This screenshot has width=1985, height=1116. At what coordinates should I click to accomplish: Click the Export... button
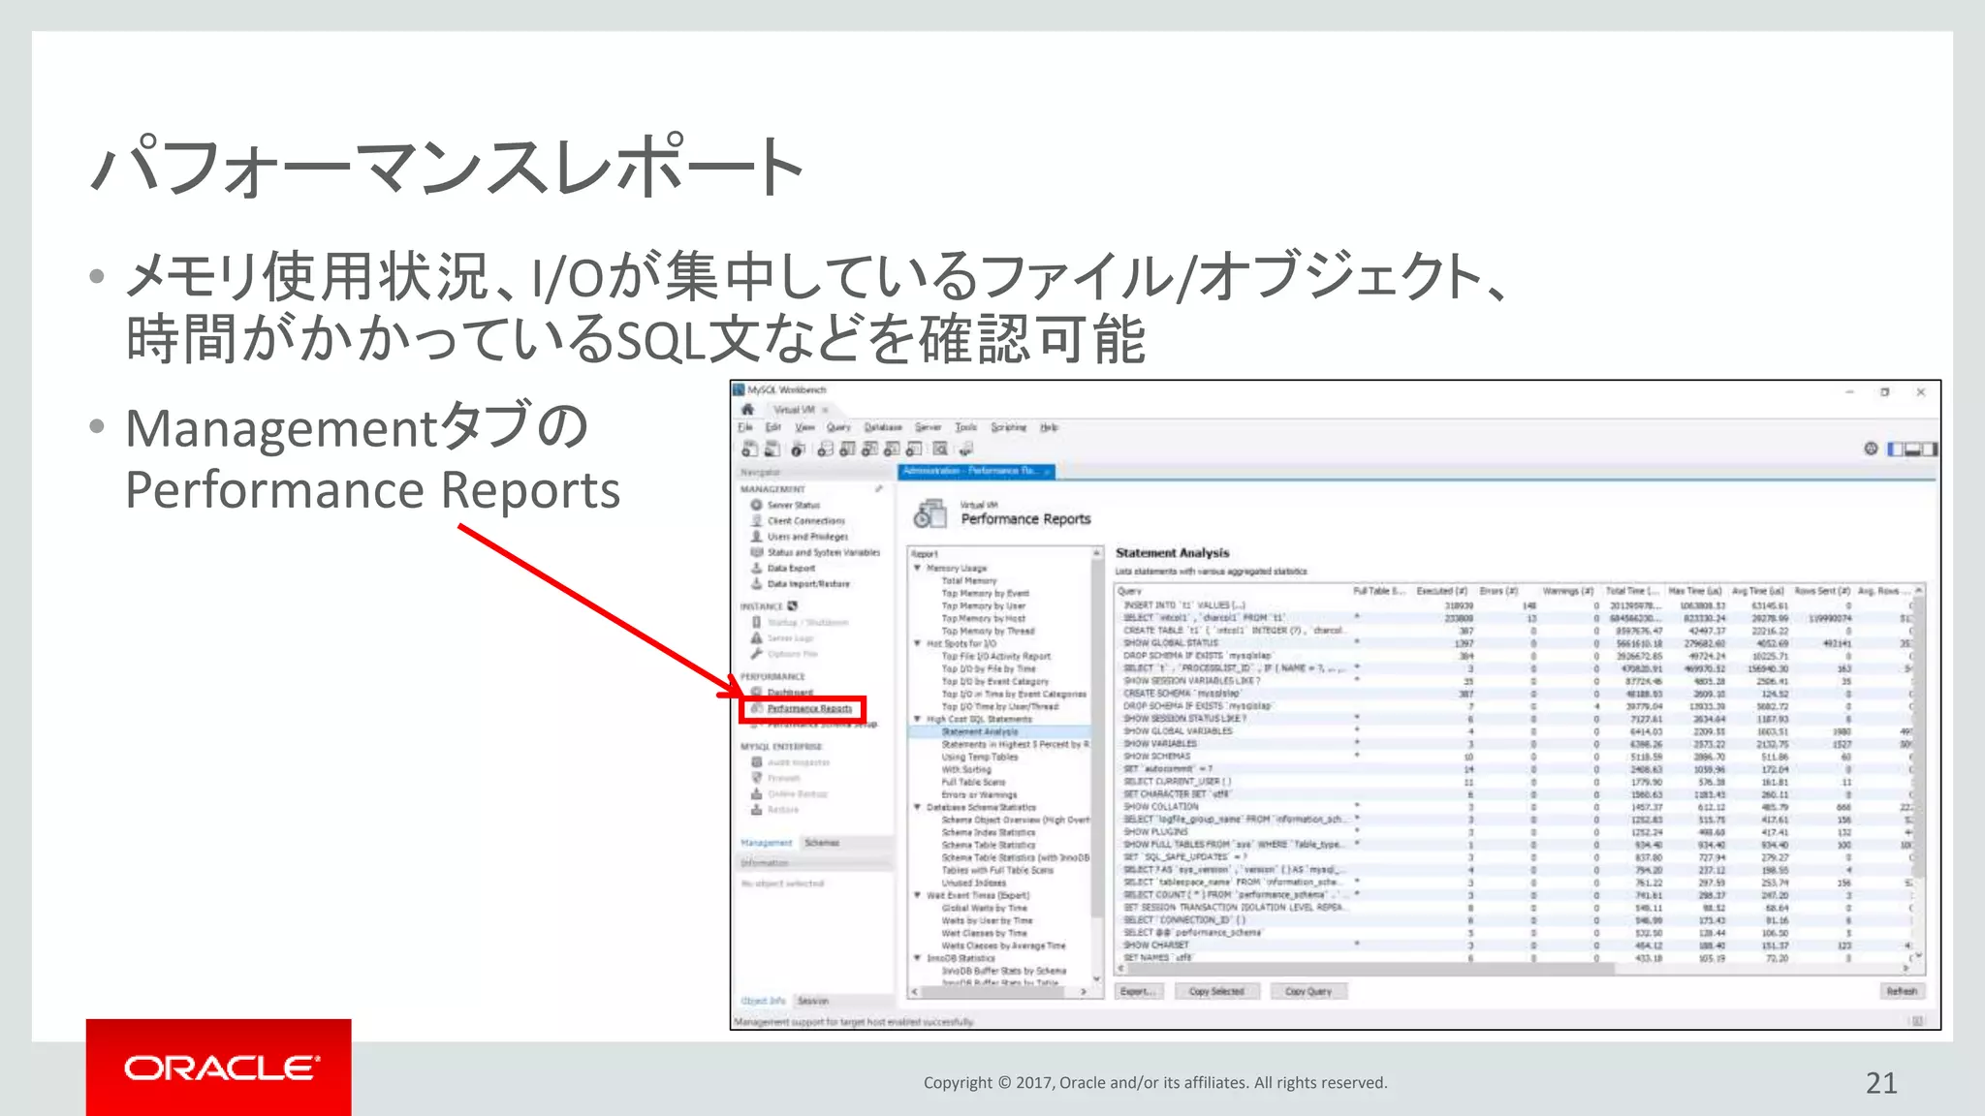(x=1137, y=991)
